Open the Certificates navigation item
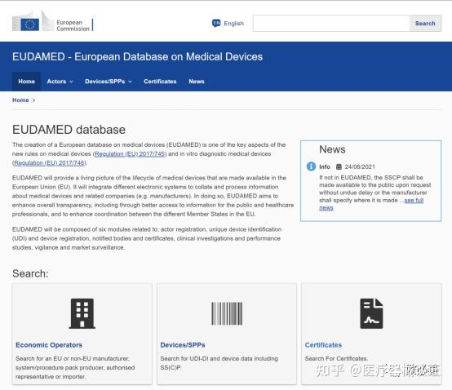Viewport: 452px width, 390px height. [160, 82]
